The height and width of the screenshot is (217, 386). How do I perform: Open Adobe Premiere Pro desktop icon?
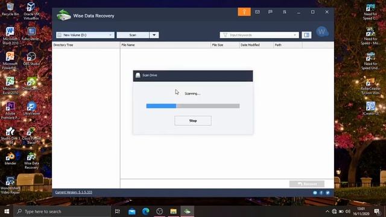(10, 110)
